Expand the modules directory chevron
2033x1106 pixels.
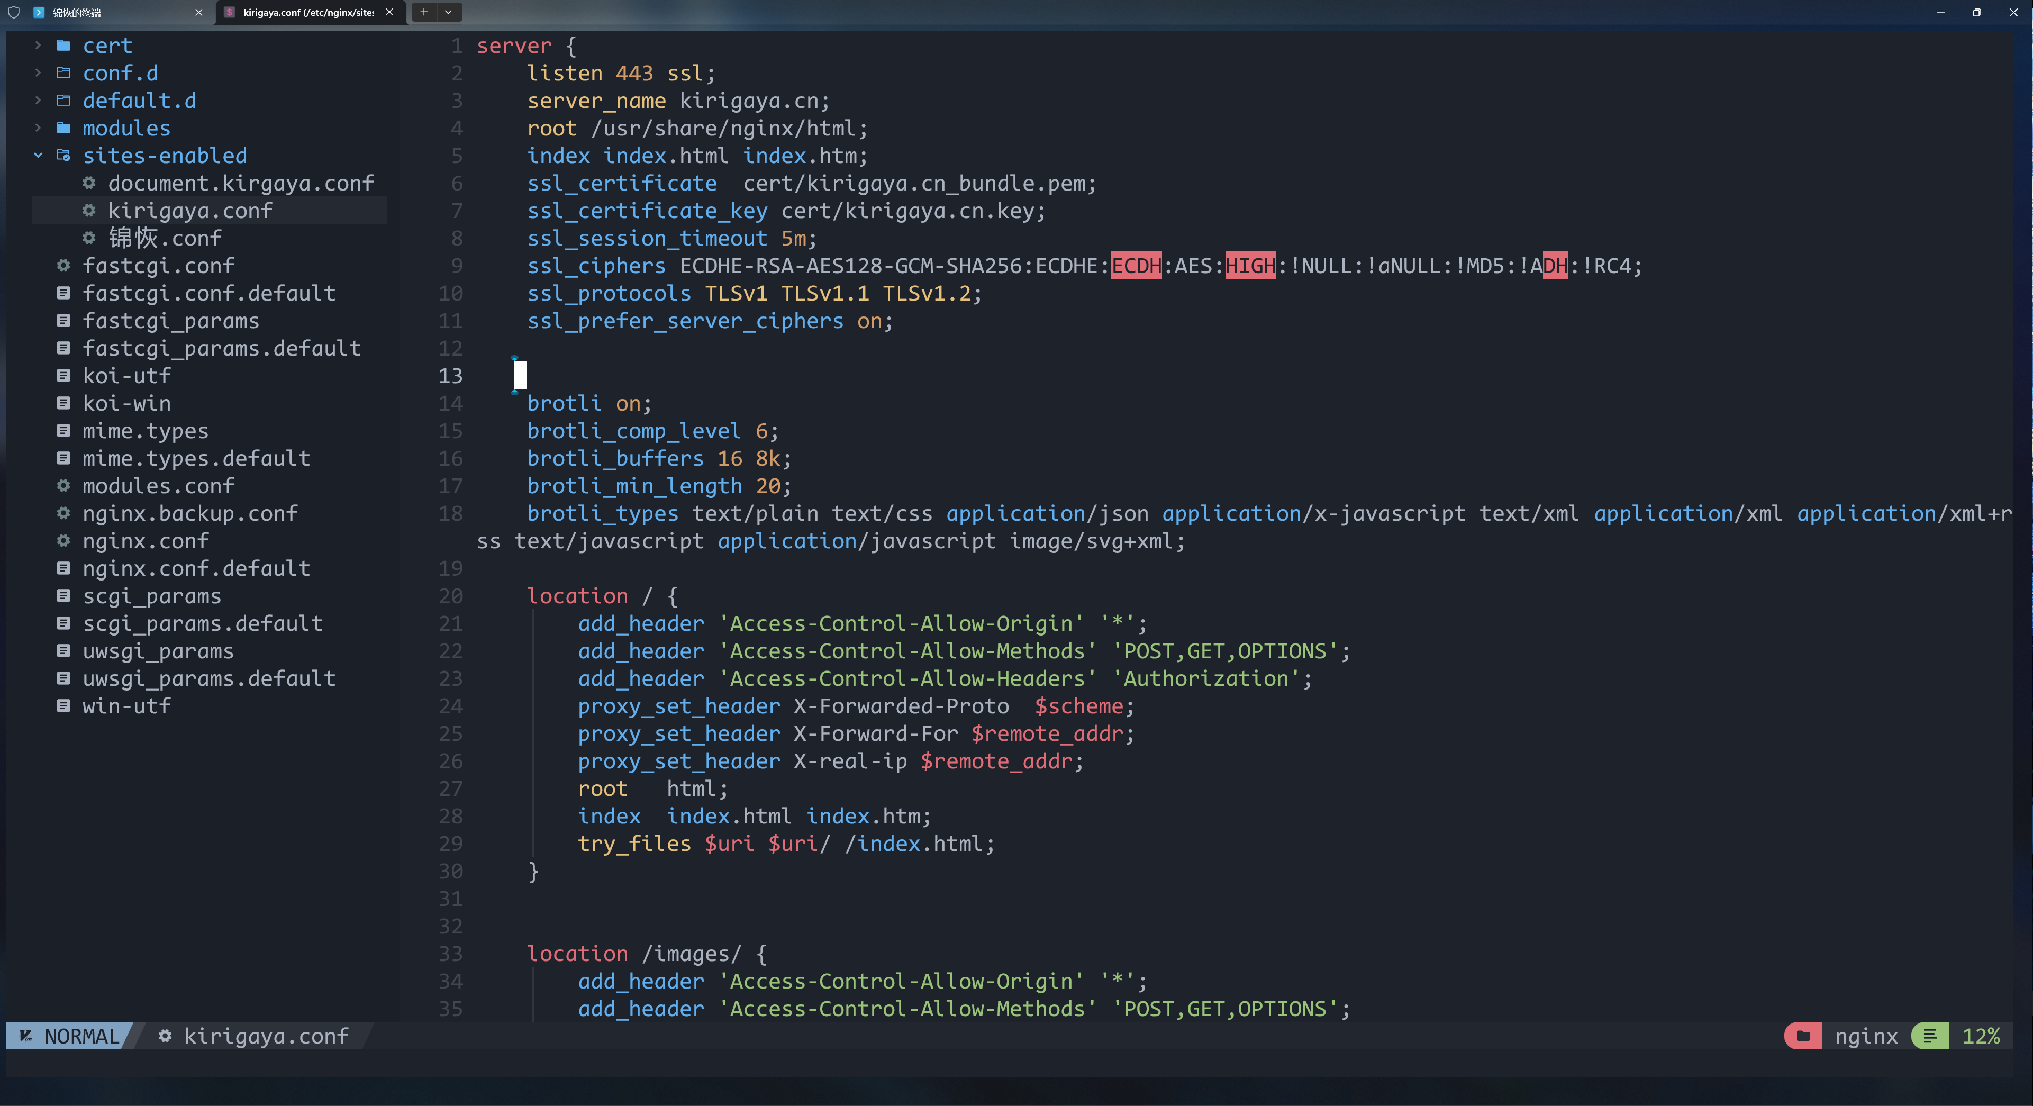[x=38, y=128]
